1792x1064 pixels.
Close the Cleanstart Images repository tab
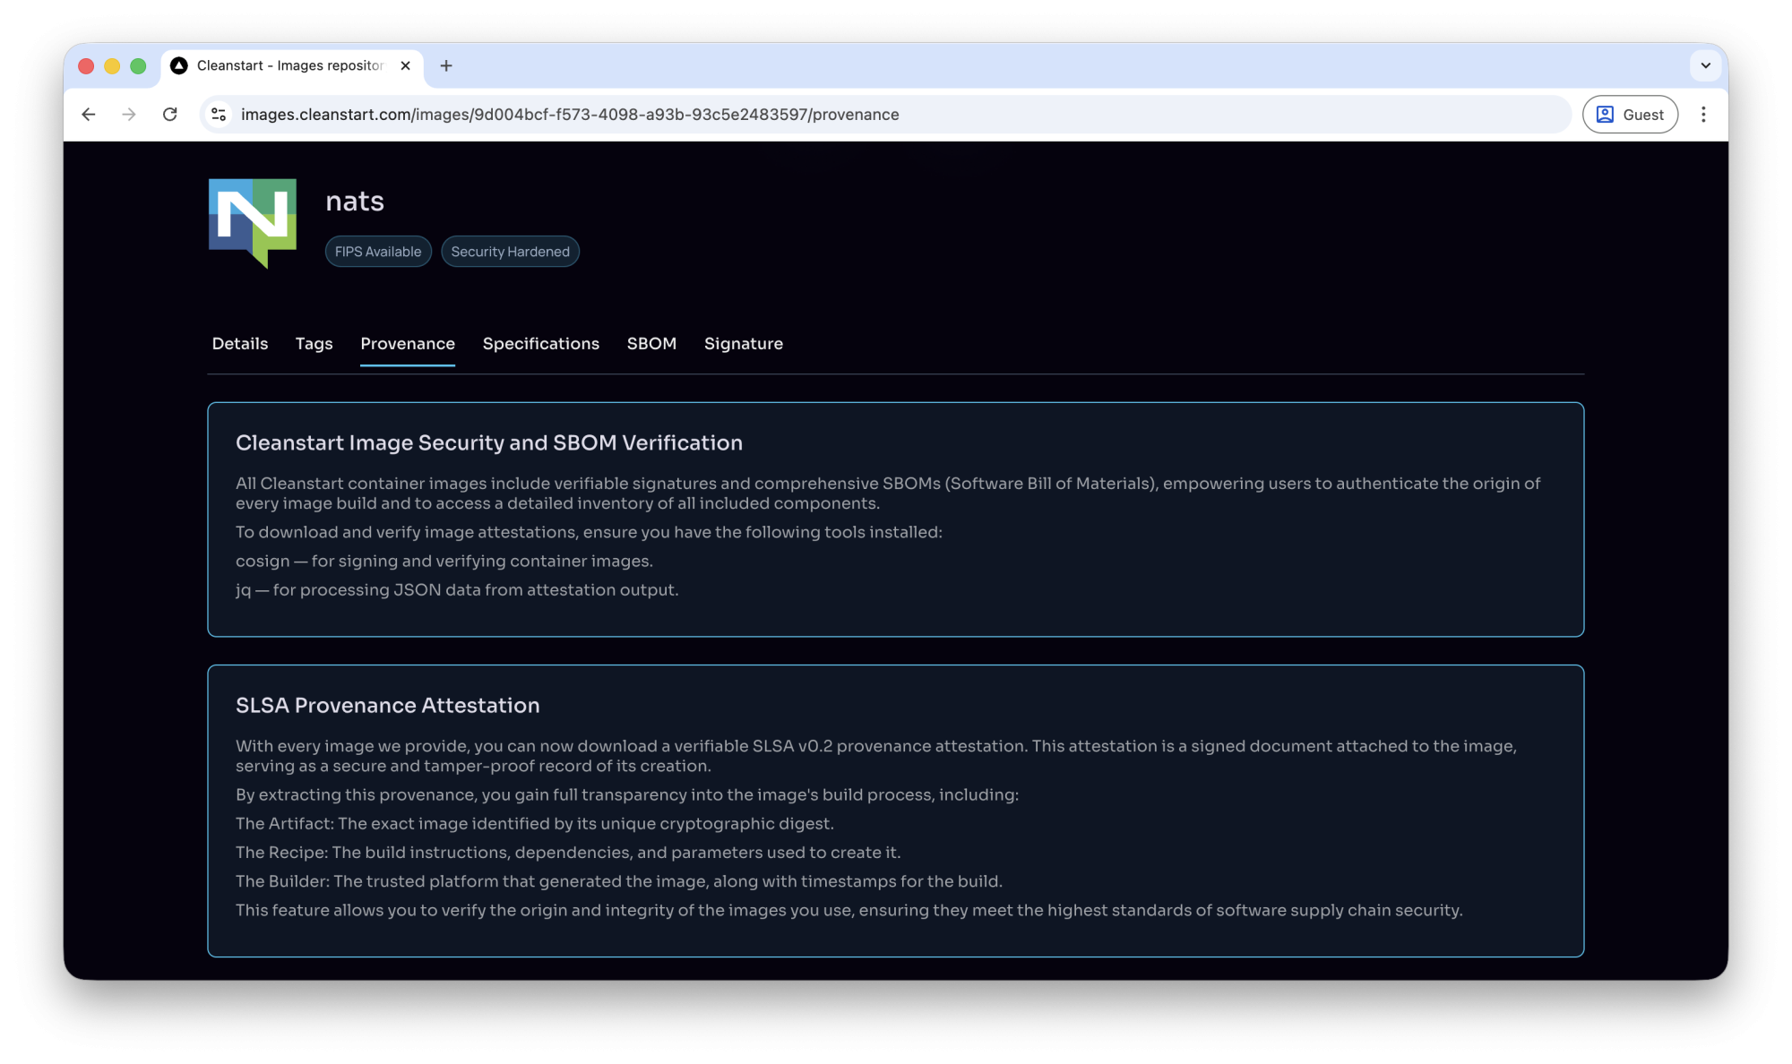pos(405,65)
